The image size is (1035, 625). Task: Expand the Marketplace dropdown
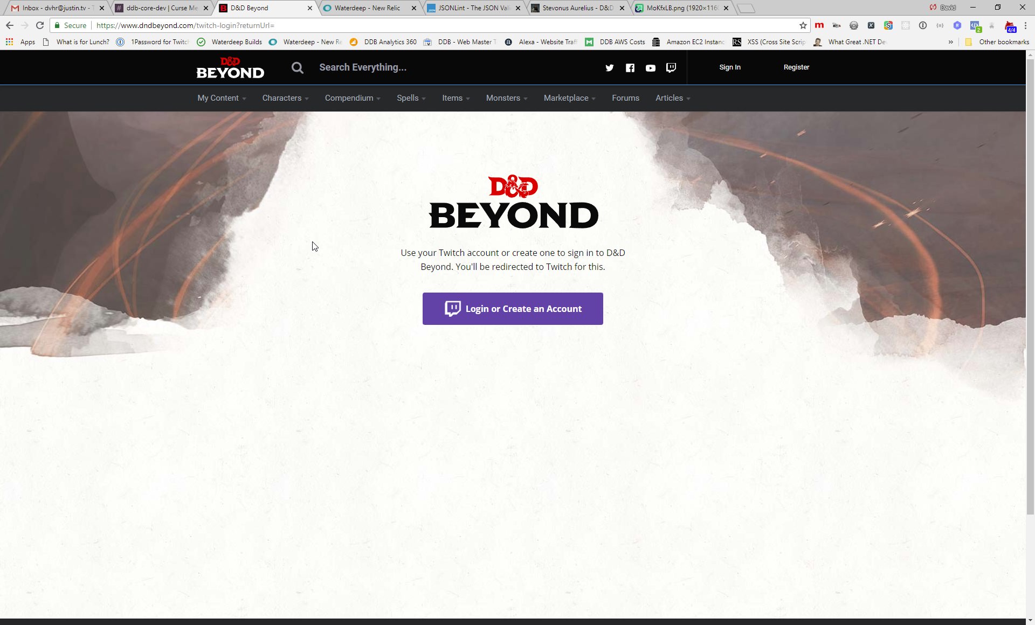click(569, 98)
